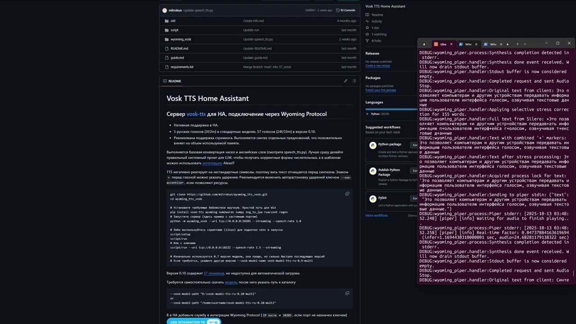Image resolution: width=576 pixels, height=324 pixels.
Task: Click the Python package workflow logo
Action: click(x=373, y=145)
